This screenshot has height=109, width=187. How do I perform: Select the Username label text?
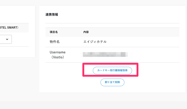(58, 52)
